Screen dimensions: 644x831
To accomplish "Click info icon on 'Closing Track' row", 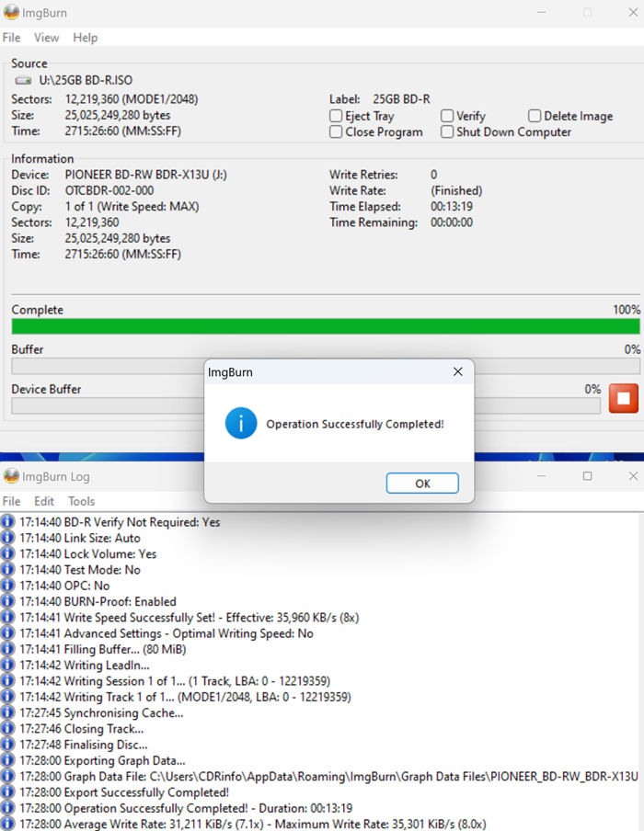I will (x=7, y=729).
